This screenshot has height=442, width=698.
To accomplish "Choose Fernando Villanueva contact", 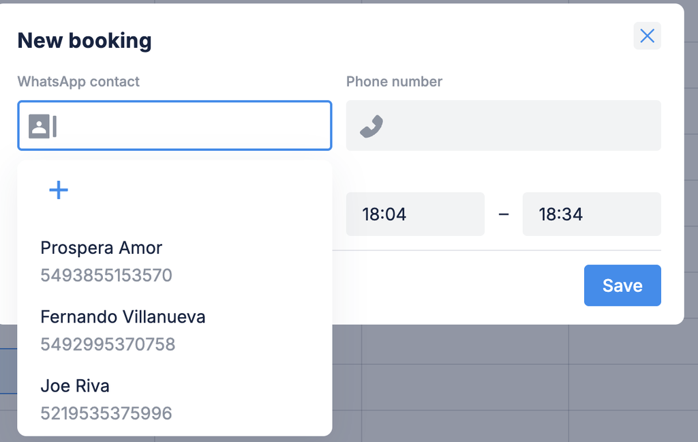I will pyautogui.click(x=123, y=316).
